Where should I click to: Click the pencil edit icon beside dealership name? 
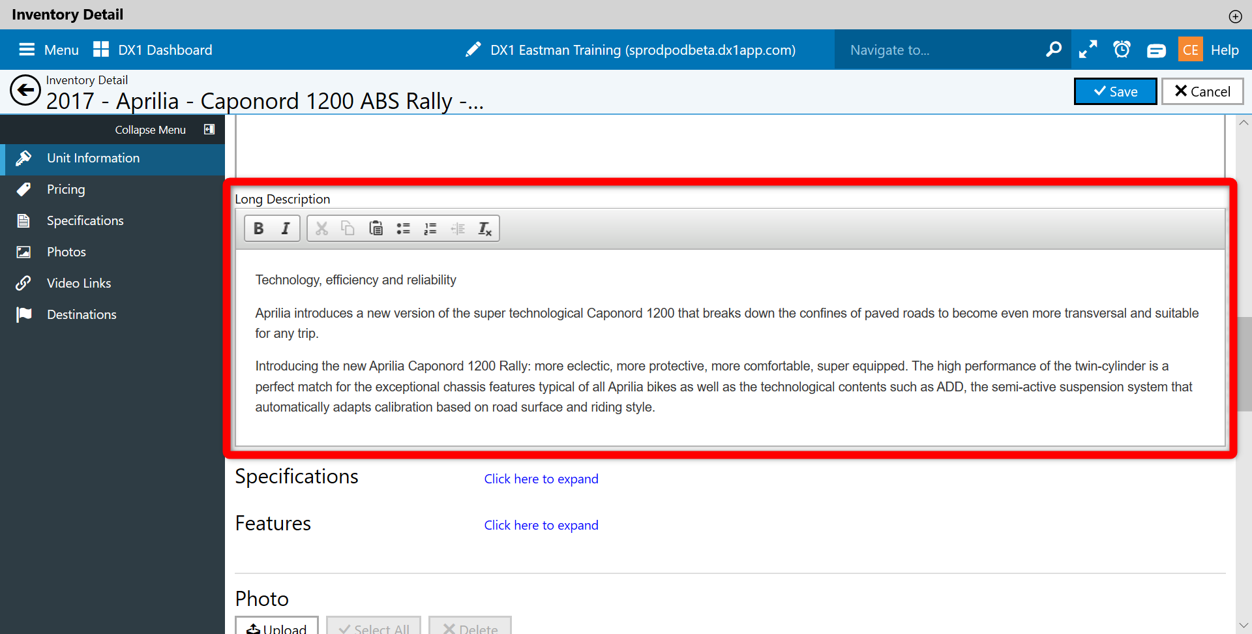pyautogui.click(x=473, y=50)
